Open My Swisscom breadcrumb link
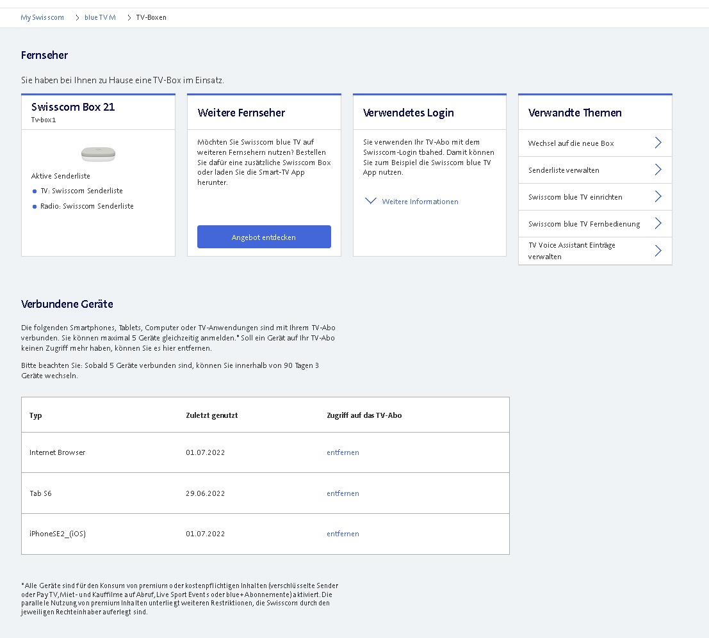709x638 pixels. point(42,17)
